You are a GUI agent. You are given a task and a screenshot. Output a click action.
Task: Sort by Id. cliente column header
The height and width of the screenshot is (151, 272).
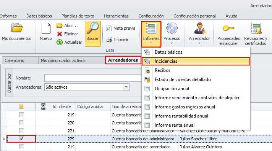pos(63,106)
